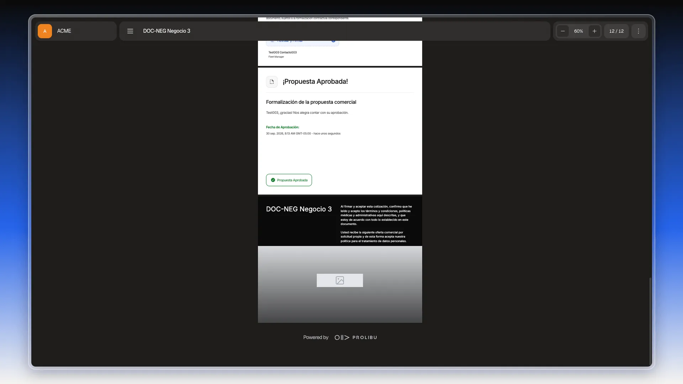Click the Fecha de Aprobación label
The image size is (683, 384).
coord(282,127)
